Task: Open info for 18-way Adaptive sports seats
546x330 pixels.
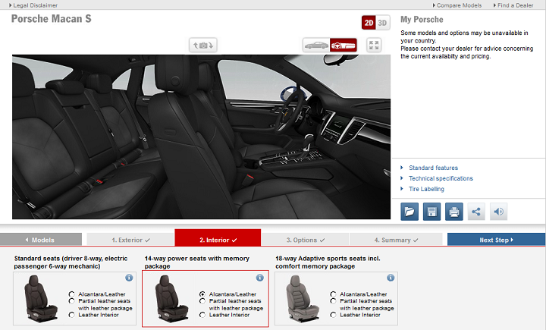Action: (x=391, y=278)
